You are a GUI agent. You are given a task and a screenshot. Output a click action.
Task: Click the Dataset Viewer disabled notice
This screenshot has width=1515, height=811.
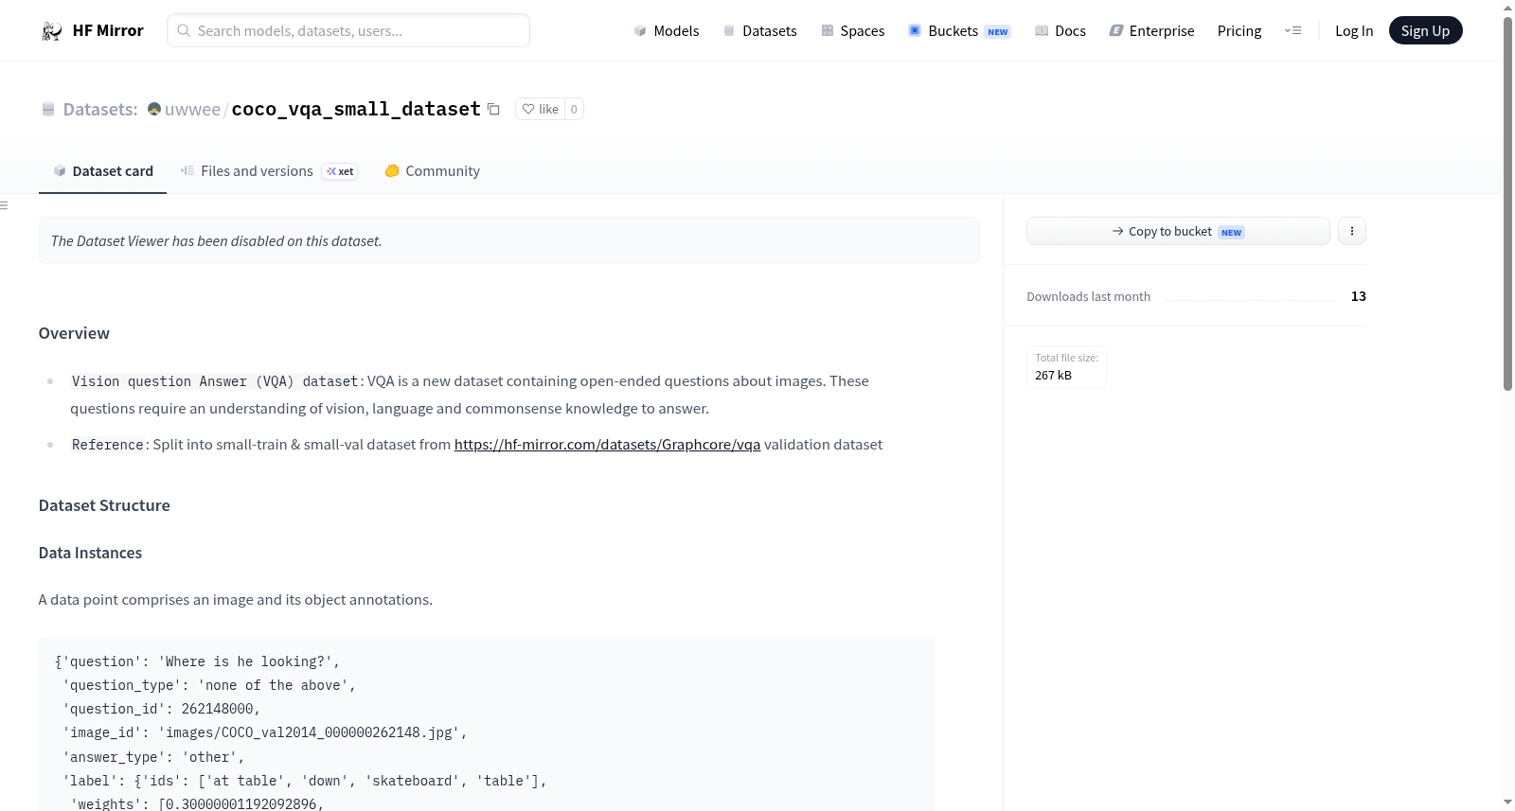(x=509, y=240)
